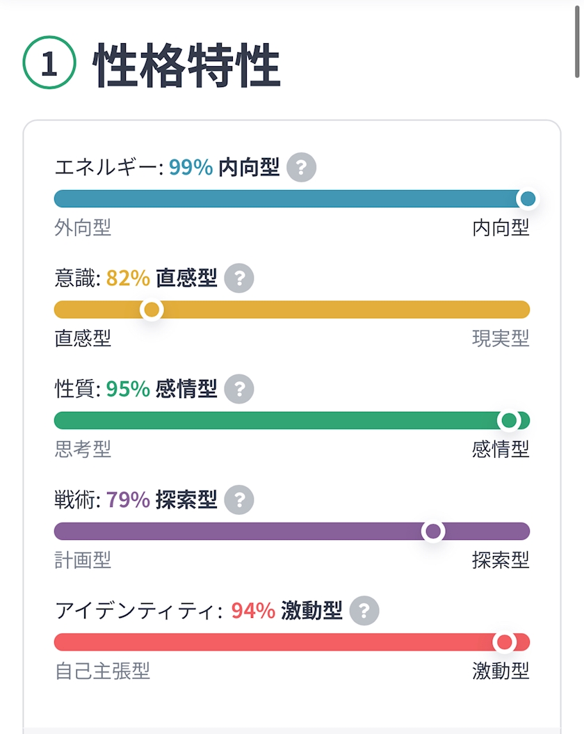Click the blue エネルギー slider handle
The width and height of the screenshot is (584, 734).
pyautogui.click(x=528, y=199)
